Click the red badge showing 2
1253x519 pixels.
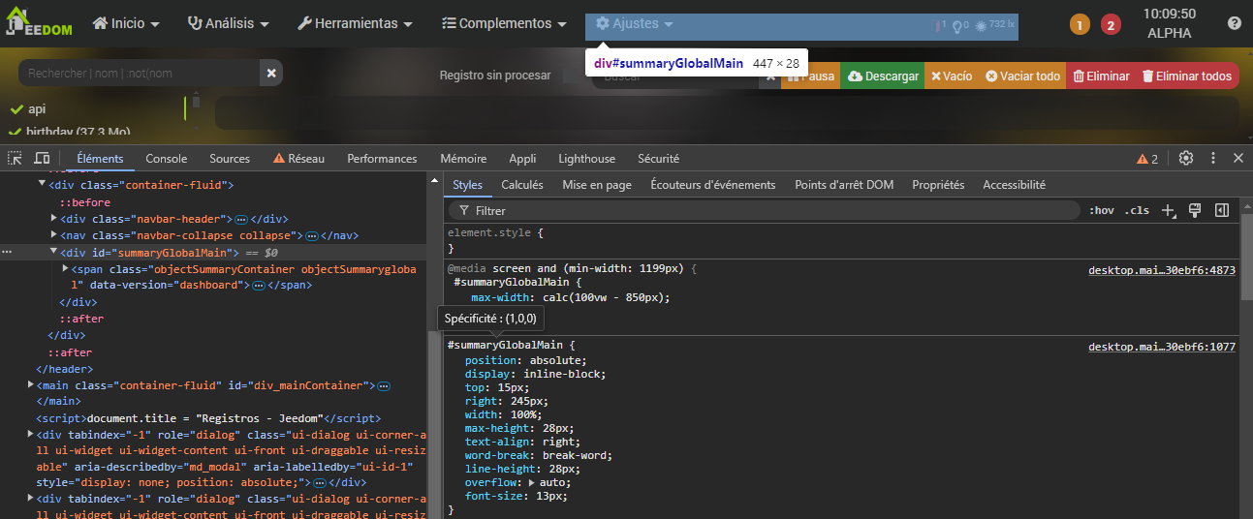click(x=1111, y=24)
